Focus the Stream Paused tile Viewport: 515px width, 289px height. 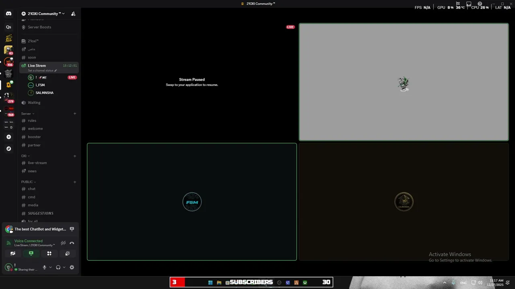click(192, 82)
